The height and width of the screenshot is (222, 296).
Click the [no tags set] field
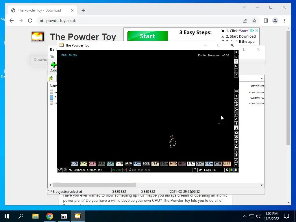160,170
